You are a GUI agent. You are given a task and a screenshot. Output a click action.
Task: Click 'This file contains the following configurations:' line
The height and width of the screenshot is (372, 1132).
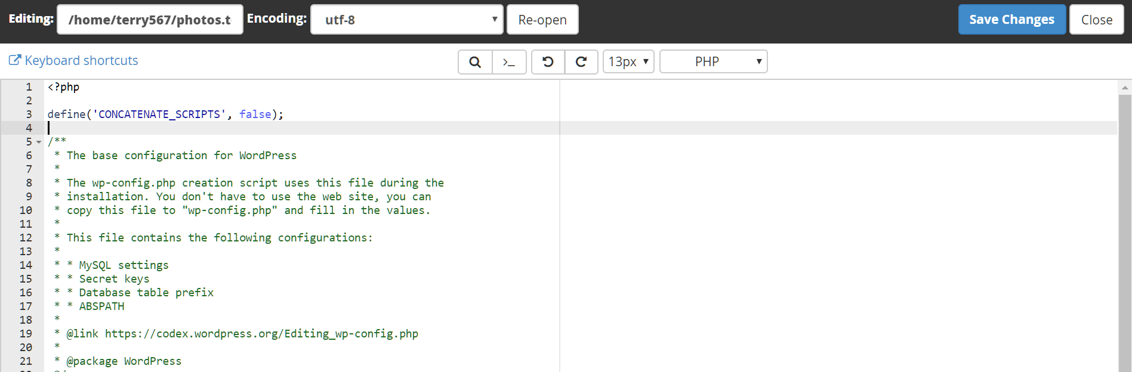pos(220,238)
